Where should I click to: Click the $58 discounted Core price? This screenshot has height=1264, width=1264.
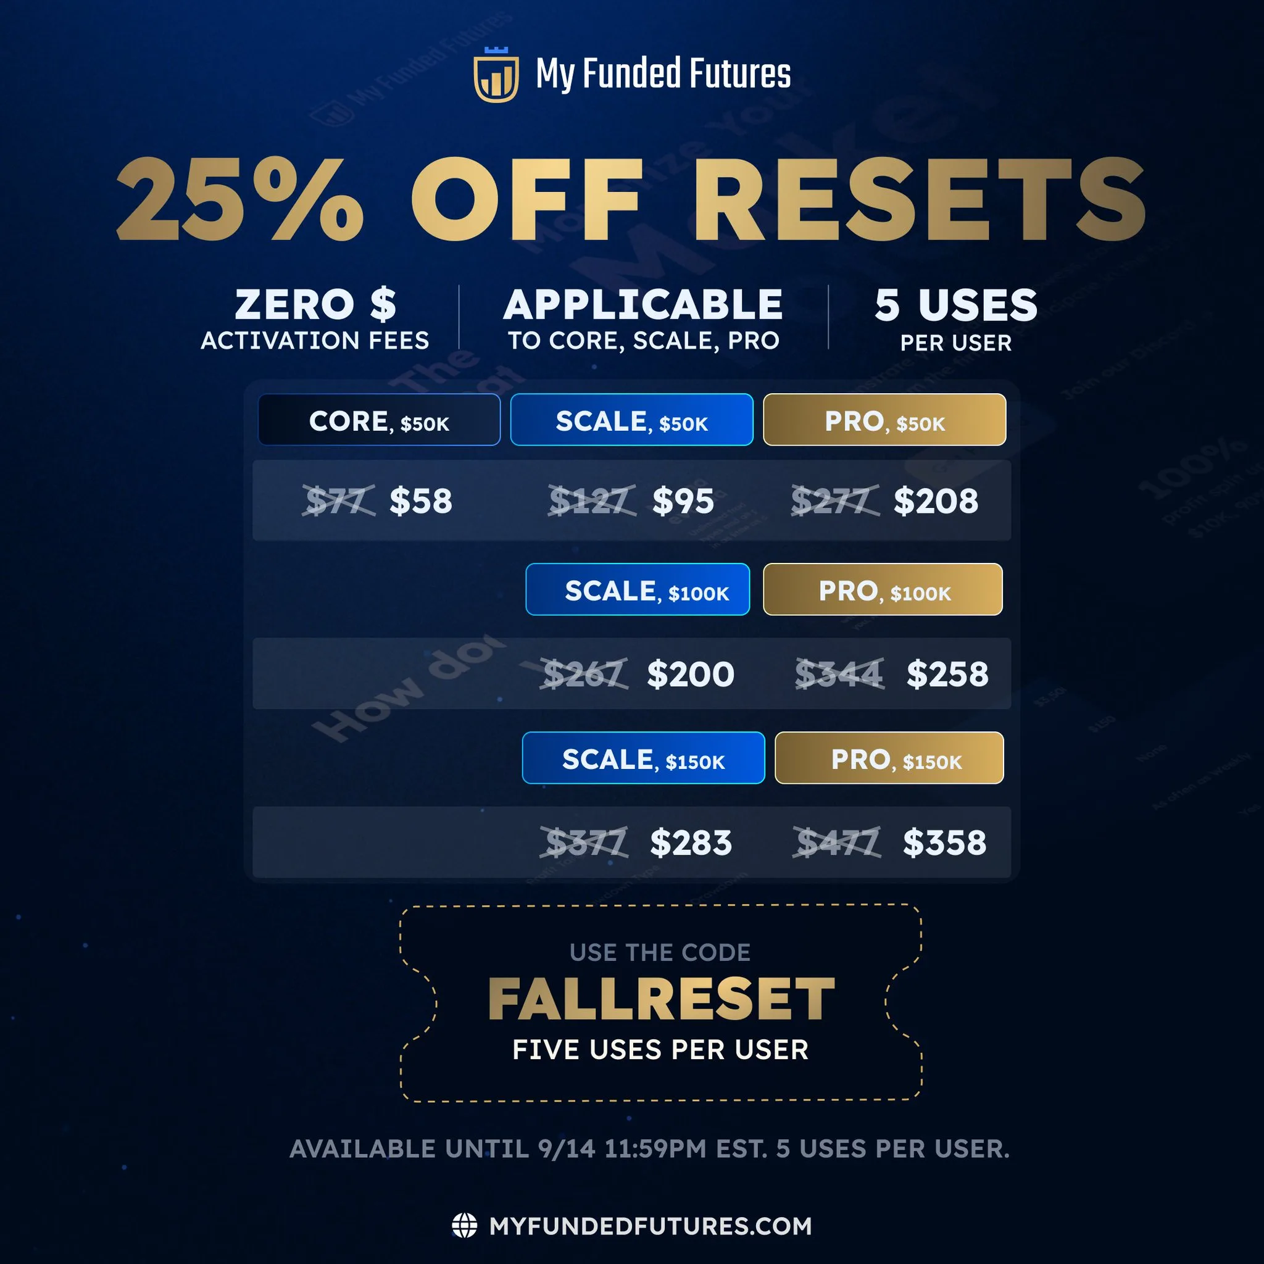(421, 501)
